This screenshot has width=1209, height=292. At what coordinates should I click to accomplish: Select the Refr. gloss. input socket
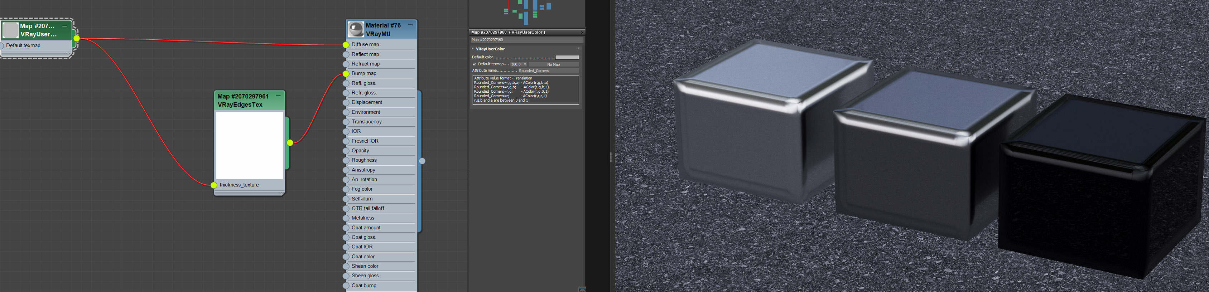(346, 93)
